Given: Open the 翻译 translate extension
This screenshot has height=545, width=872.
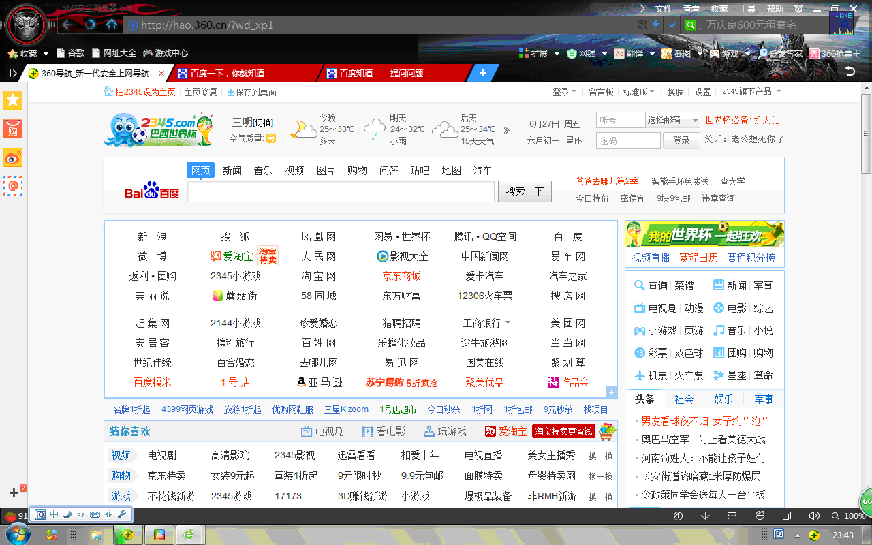Looking at the screenshot, I should pyautogui.click(x=629, y=53).
